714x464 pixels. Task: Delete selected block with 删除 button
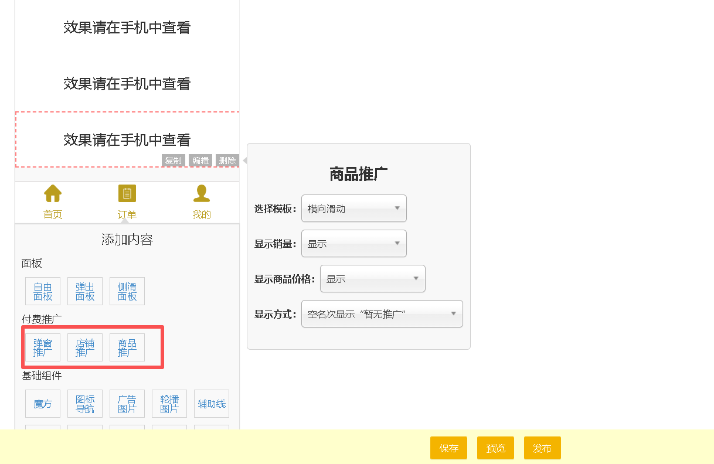click(x=227, y=161)
